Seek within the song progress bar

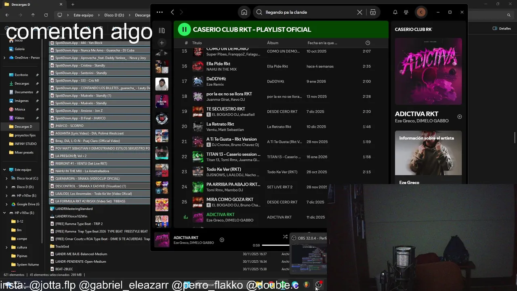coord(275,245)
